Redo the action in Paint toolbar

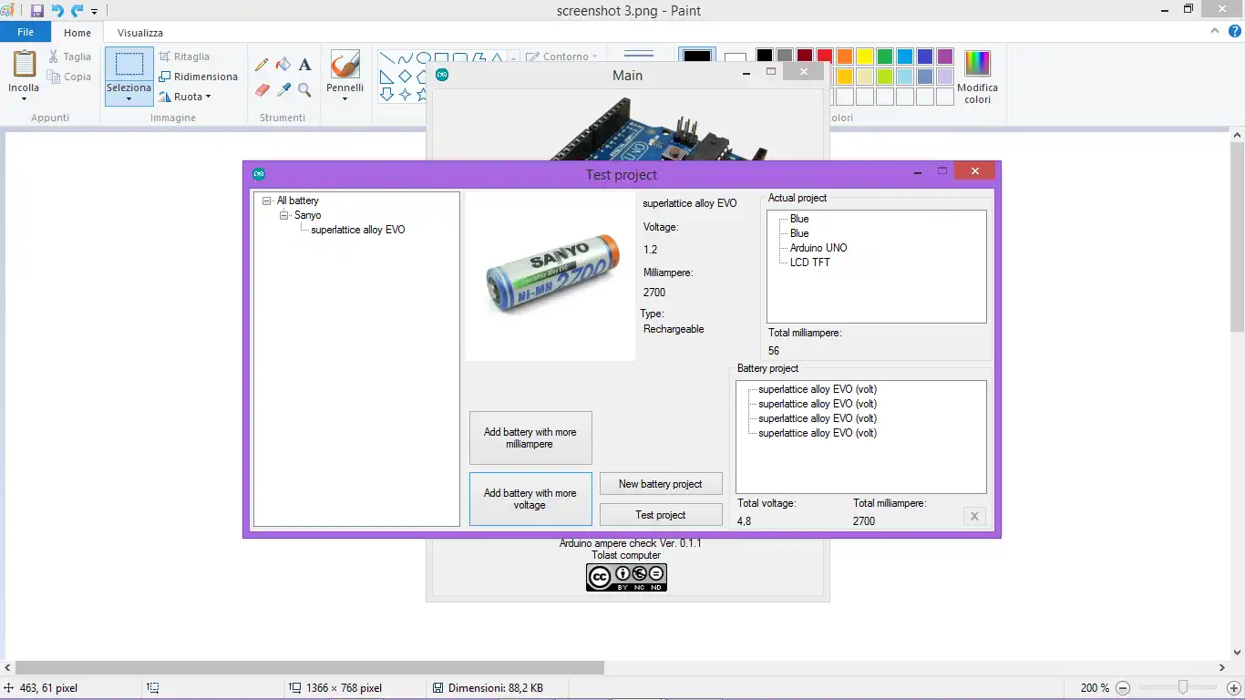click(77, 11)
